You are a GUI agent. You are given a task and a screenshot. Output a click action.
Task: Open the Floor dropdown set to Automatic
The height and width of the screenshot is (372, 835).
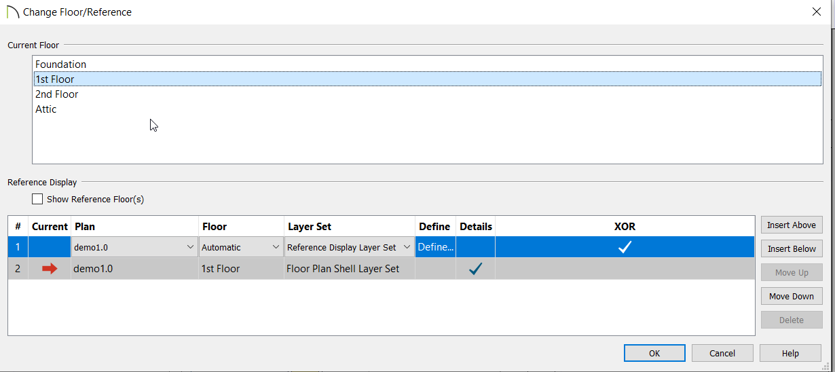click(x=241, y=247)
